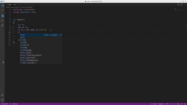
Task: Change end of line sequence 'LF'
Action: [x=171, y=104]
